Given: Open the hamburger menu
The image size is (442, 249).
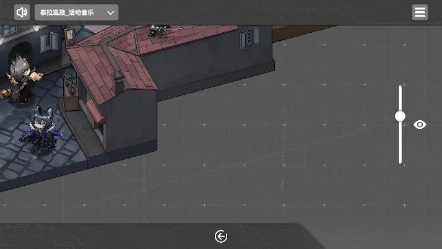Looking at the screenshot, I should click(420, 12).
